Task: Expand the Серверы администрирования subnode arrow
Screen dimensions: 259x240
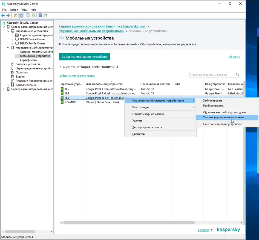Action: pyautogui.click(x=12, y=35)
